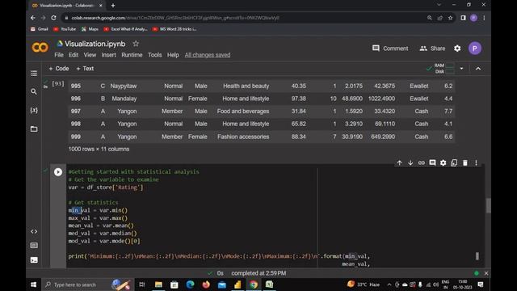This screenshot has width=517, height=291.
Task: Collapse the header with the caret icon
Action: [478, 68]
